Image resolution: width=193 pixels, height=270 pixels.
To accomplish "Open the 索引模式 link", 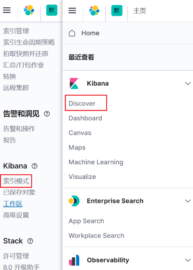I will [x=16, y=181].
